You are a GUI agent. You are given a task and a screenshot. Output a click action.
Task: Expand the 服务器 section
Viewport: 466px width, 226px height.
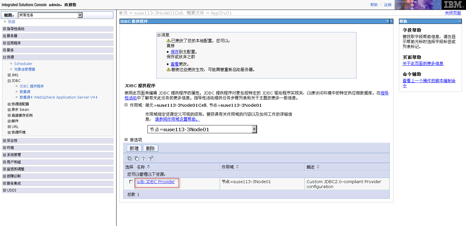click(x=4, y=36)
